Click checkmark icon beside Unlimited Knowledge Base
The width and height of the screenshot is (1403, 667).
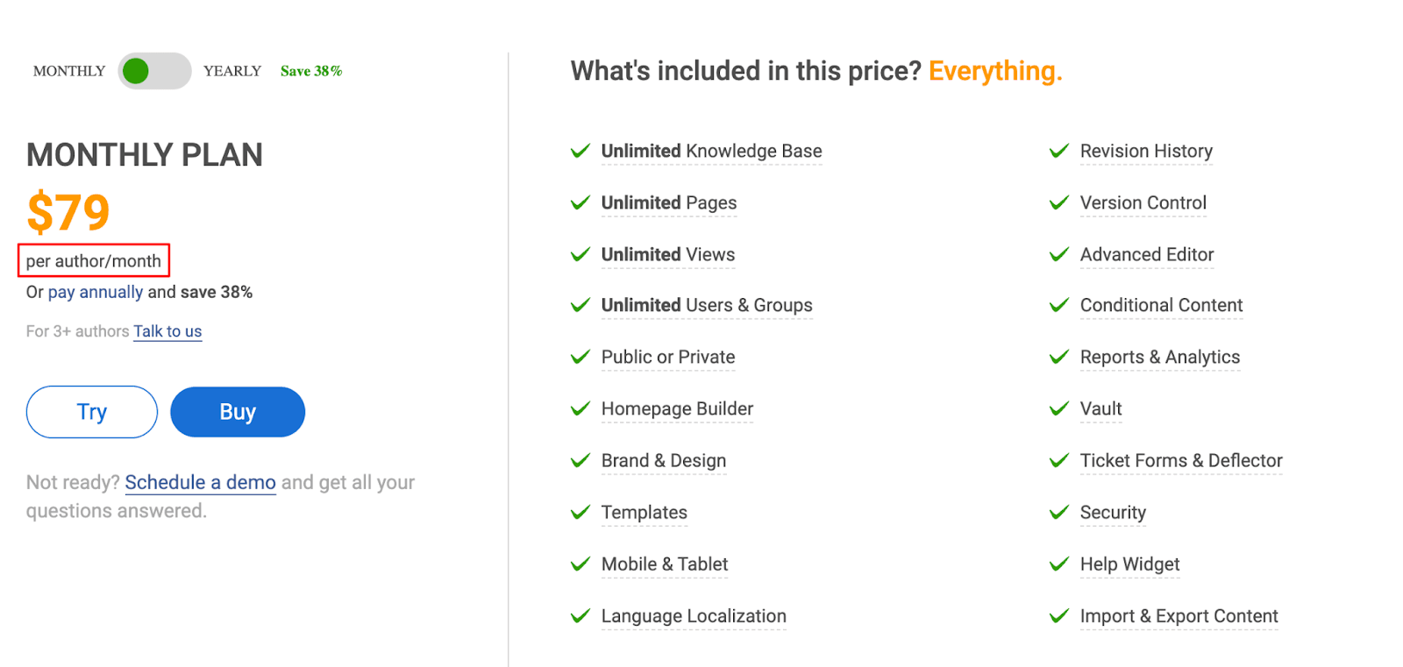coord(580,151)
